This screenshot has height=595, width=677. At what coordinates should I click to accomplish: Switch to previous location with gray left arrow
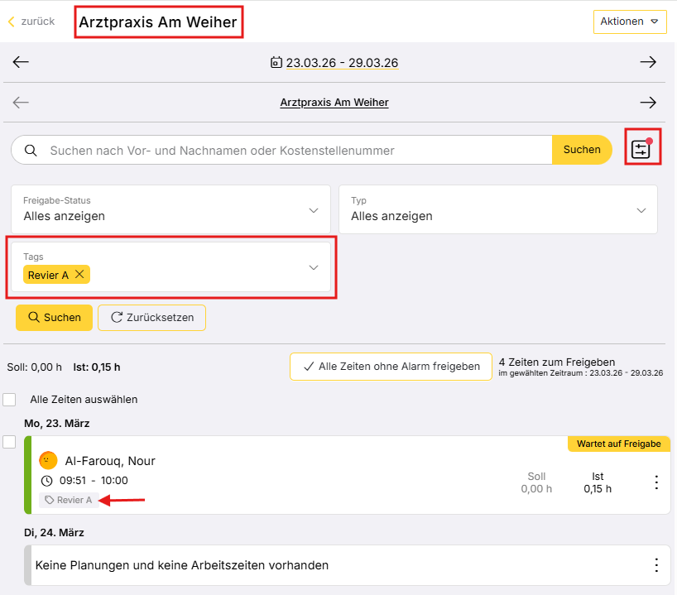[21, 103]
